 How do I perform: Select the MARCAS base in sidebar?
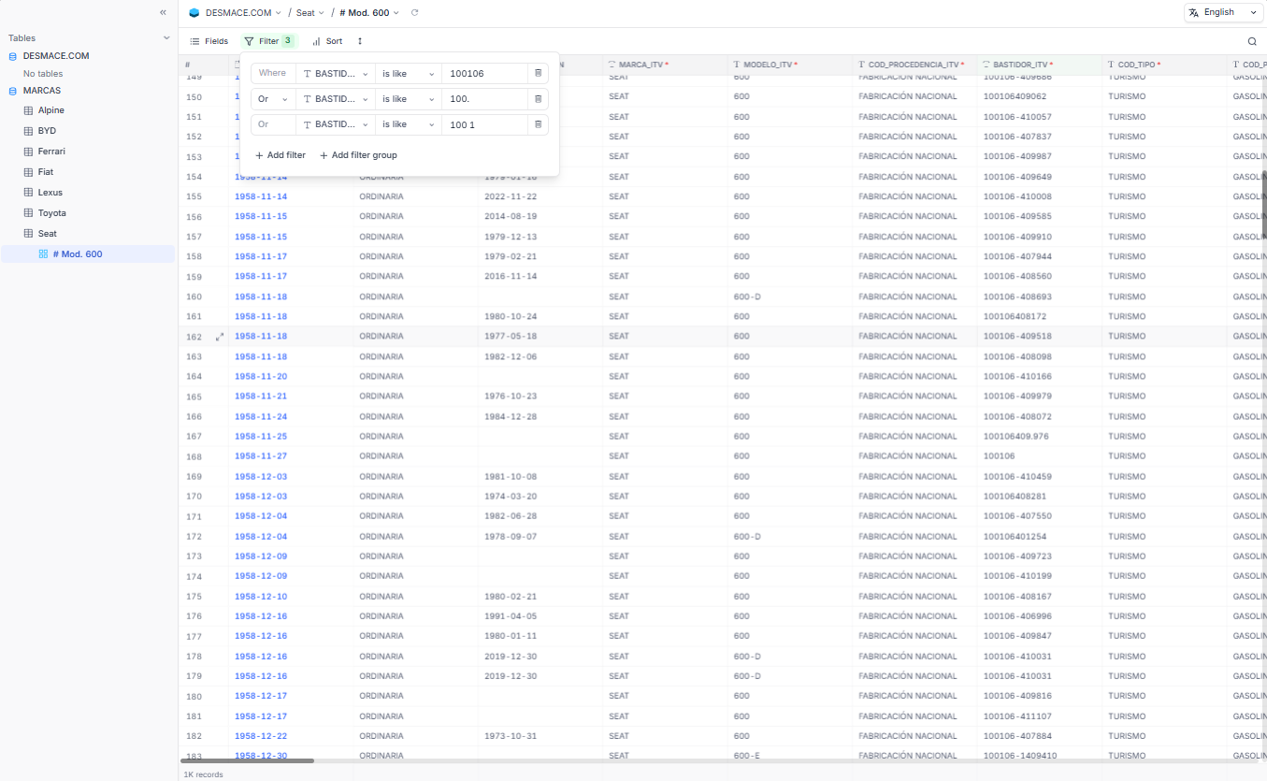coord(42,91)
